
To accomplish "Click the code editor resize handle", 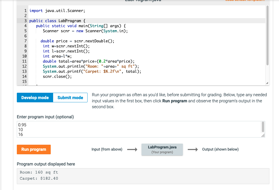I will click(267, 83).
